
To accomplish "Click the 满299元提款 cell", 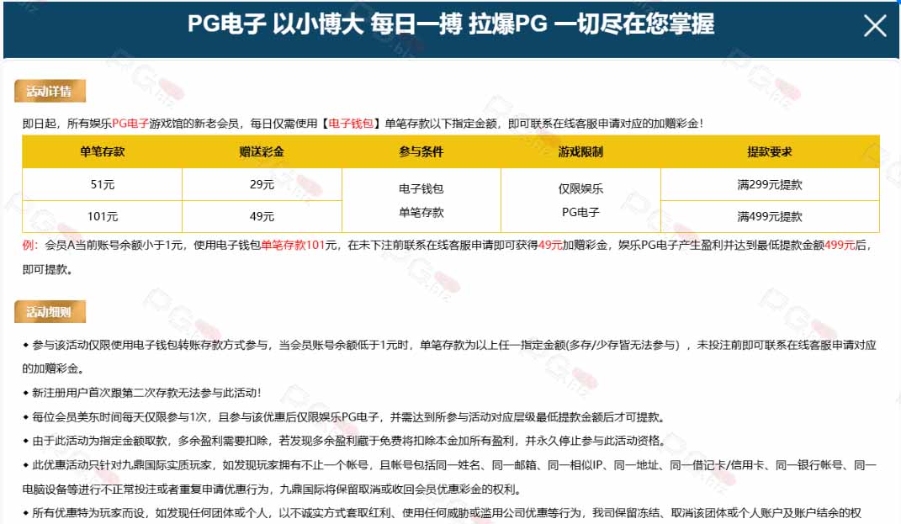I will 770,184.
